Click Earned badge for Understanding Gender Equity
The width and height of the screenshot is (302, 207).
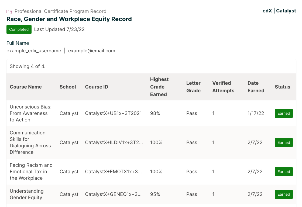tap(284, 194)
